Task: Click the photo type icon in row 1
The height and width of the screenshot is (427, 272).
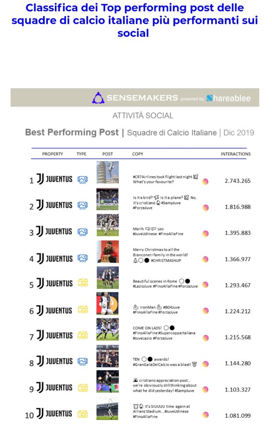Action: pyautogui.click(x=82, y=179)
